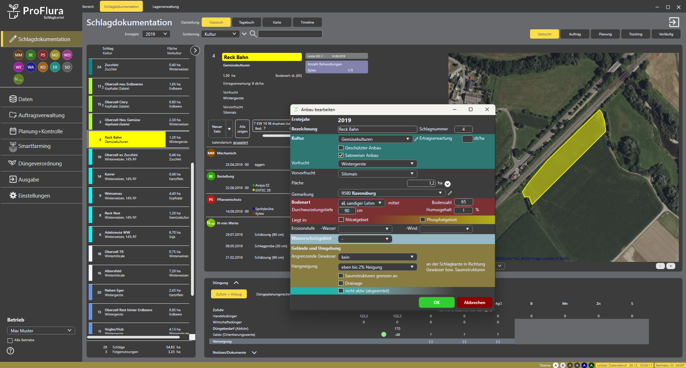Open the Kultur Gemüsekulturen dropdown
686x368 pixels.
375,139
